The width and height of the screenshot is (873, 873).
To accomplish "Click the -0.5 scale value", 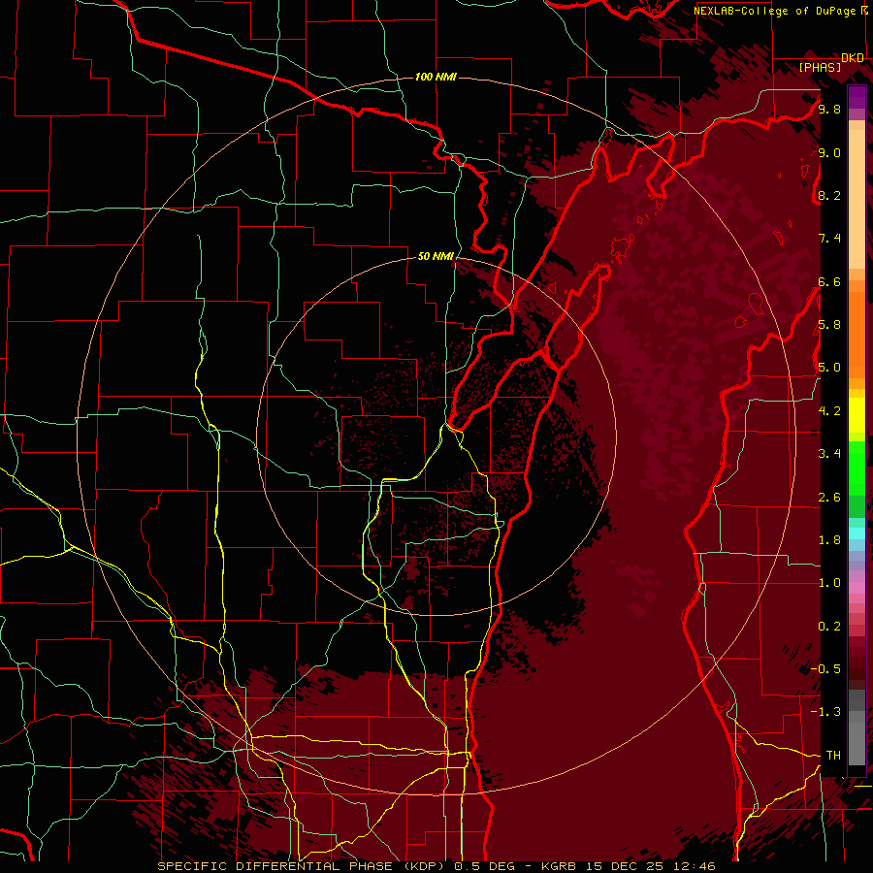I will (825, 669).
